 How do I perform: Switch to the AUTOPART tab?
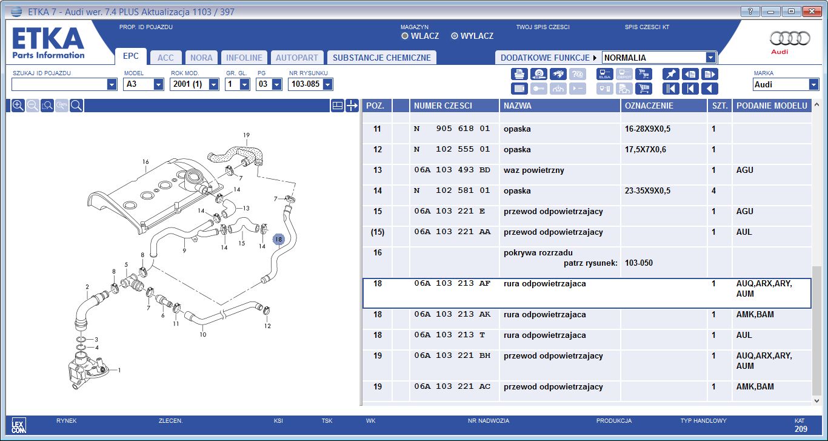[297, 58]
